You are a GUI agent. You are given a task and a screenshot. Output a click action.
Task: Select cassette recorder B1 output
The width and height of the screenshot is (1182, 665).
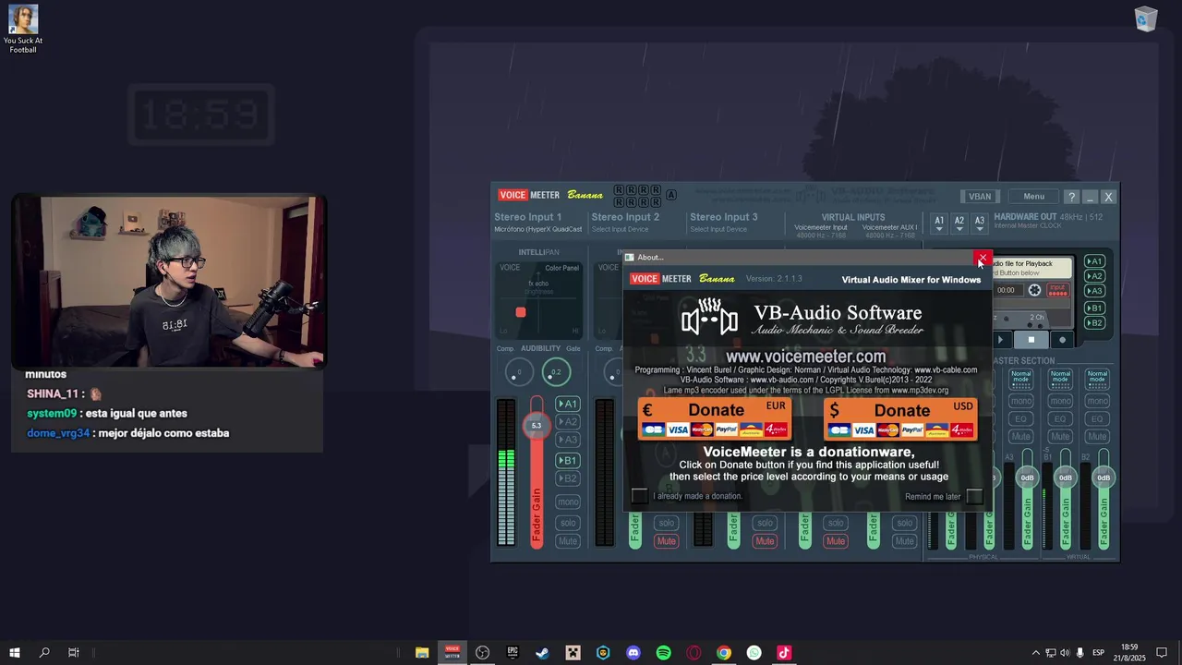pyautogui.click(x=1094, y=308)
